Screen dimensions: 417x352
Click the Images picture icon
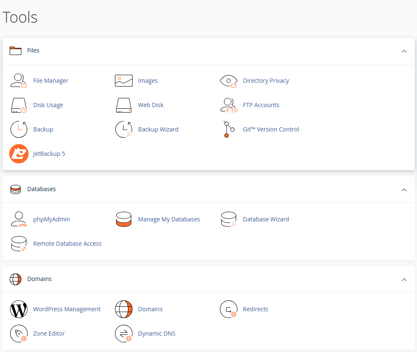pyautogui.click(x=124, y=81)
